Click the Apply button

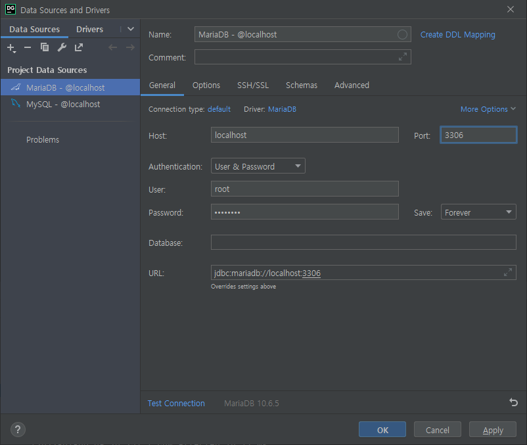pos(492,429)
